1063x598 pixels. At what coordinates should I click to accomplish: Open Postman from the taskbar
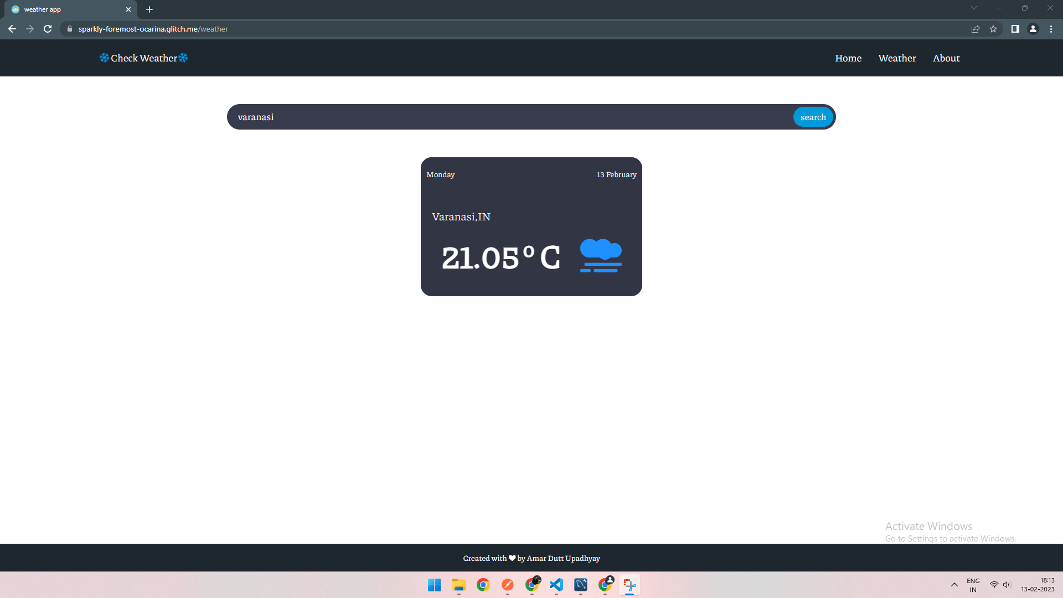(x=507, y=585)
